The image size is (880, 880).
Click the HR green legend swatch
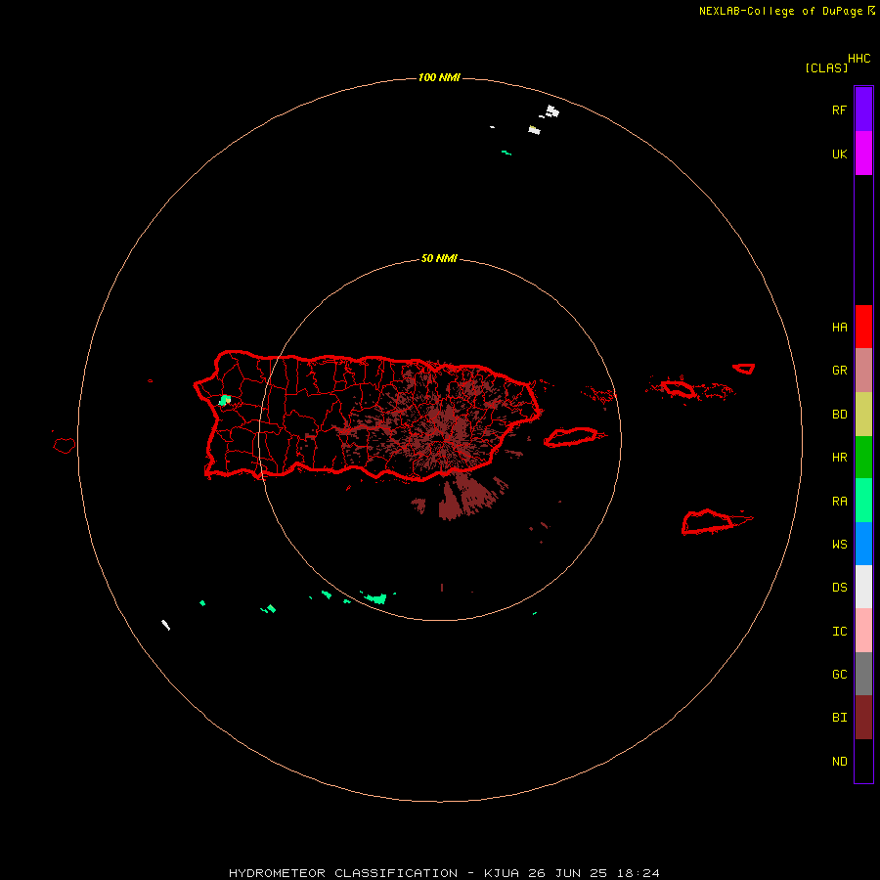[863, 458]
